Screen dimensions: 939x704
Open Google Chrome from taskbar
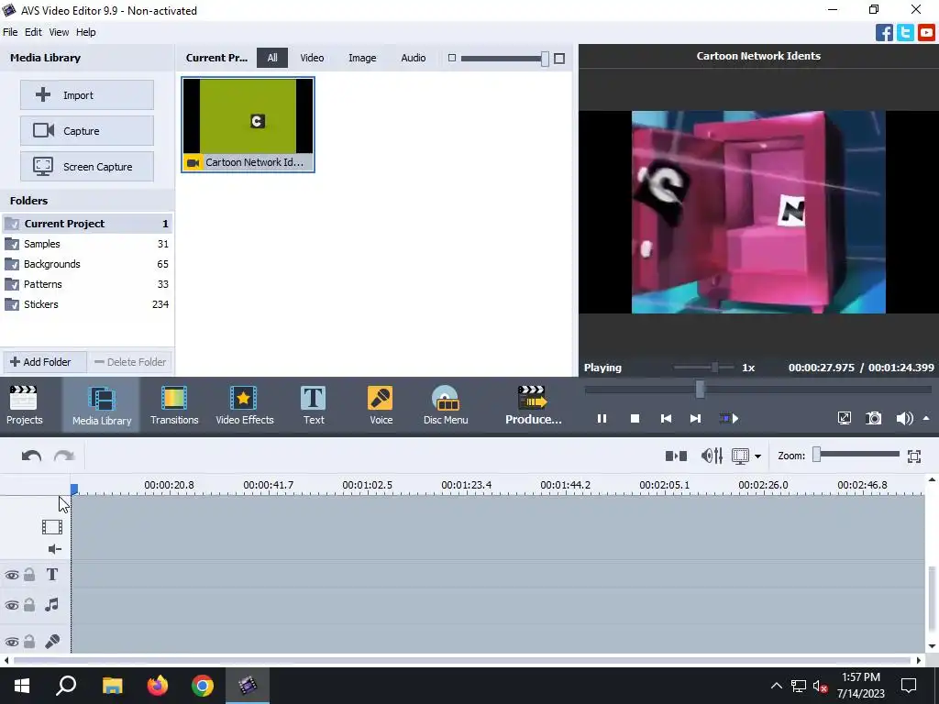tap(203, 686)
